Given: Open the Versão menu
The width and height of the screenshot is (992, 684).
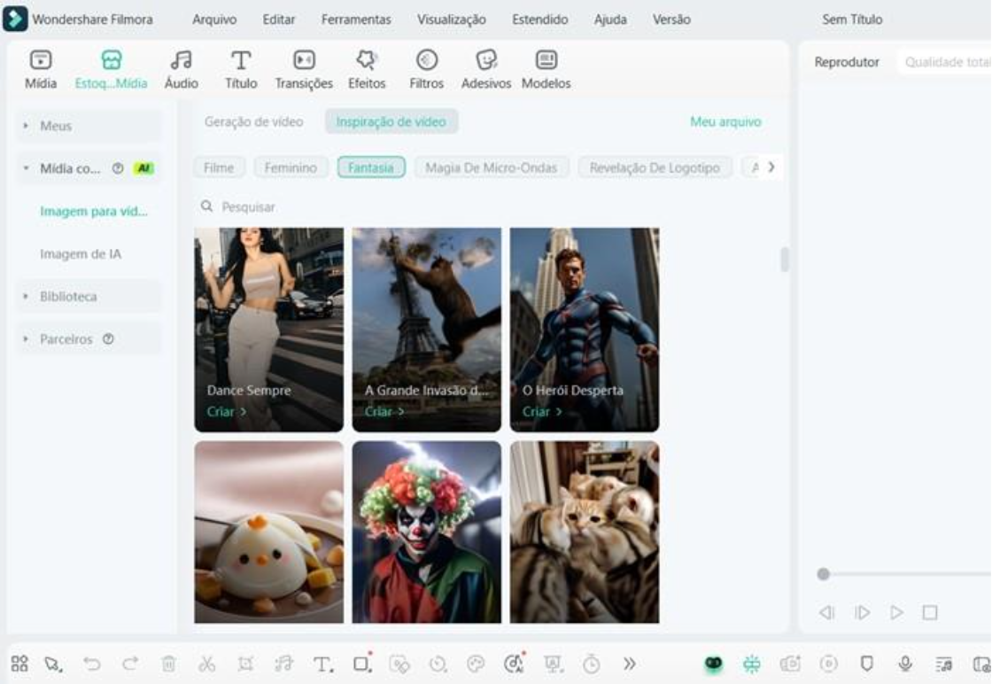Looking at the screenshot, I should (x=671, y=19).
